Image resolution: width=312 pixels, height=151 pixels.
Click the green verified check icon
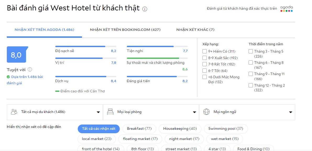8,77
